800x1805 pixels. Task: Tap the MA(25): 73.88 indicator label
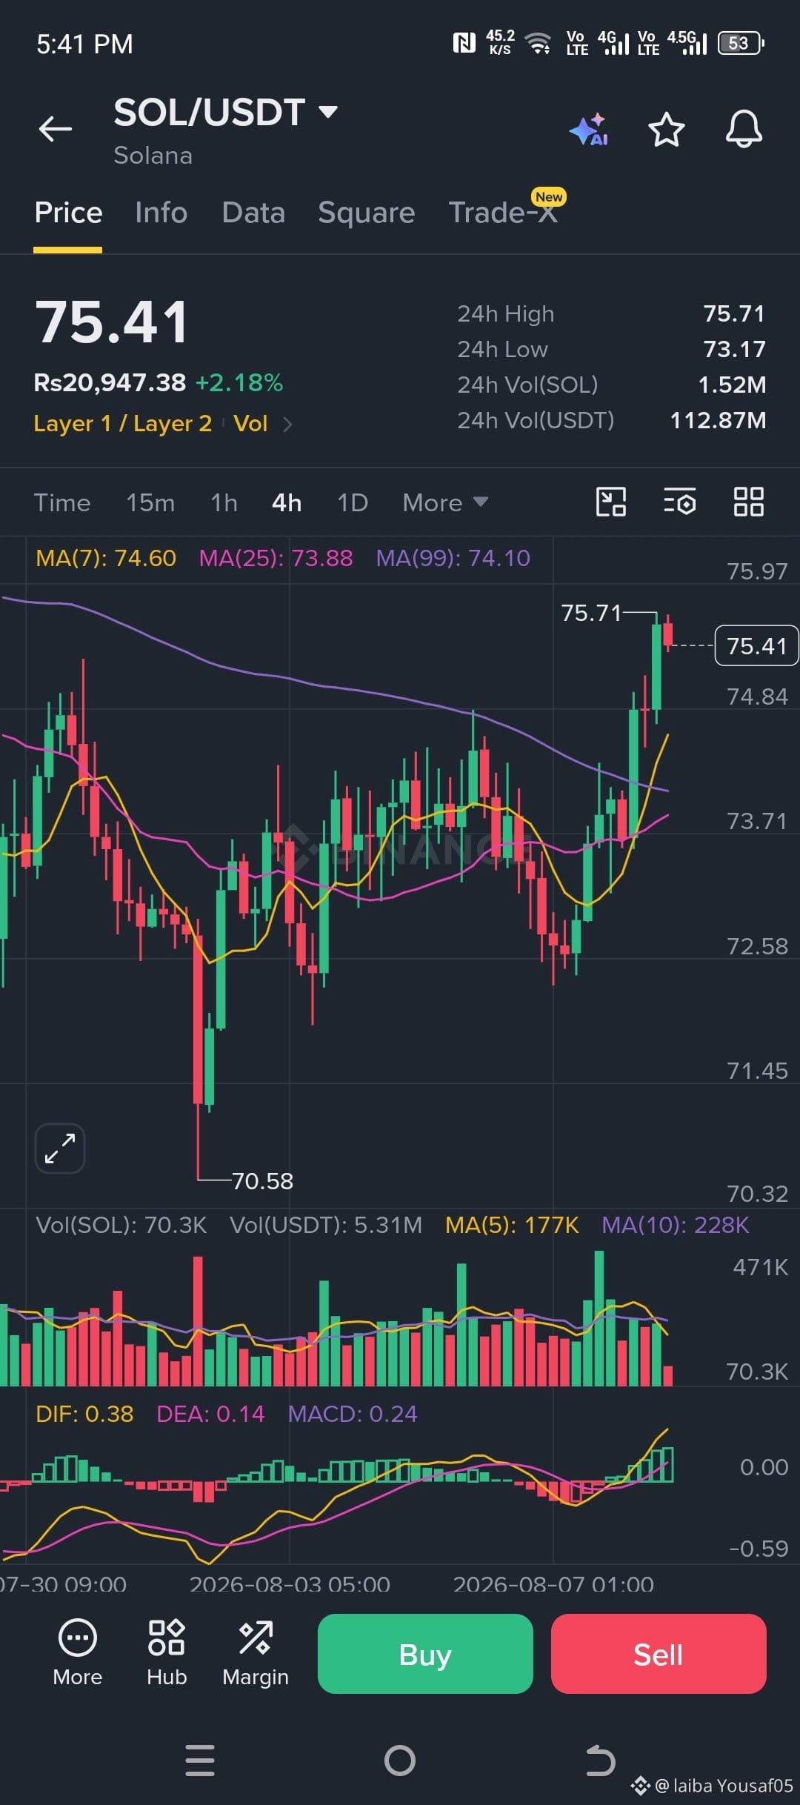pyautogui.click(x=276, y=558)
